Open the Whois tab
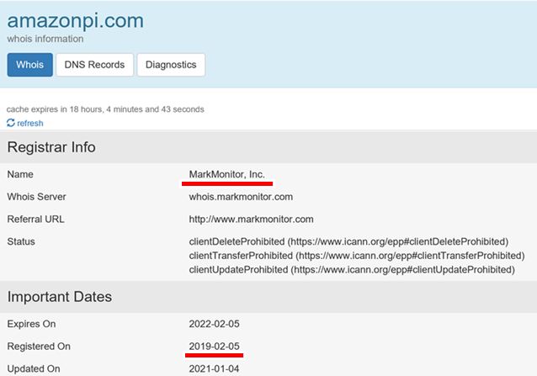 pos(29,65)
